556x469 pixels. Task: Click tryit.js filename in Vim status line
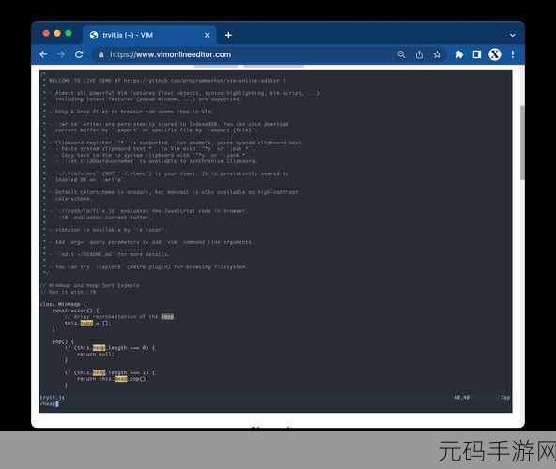coord(53,398)
